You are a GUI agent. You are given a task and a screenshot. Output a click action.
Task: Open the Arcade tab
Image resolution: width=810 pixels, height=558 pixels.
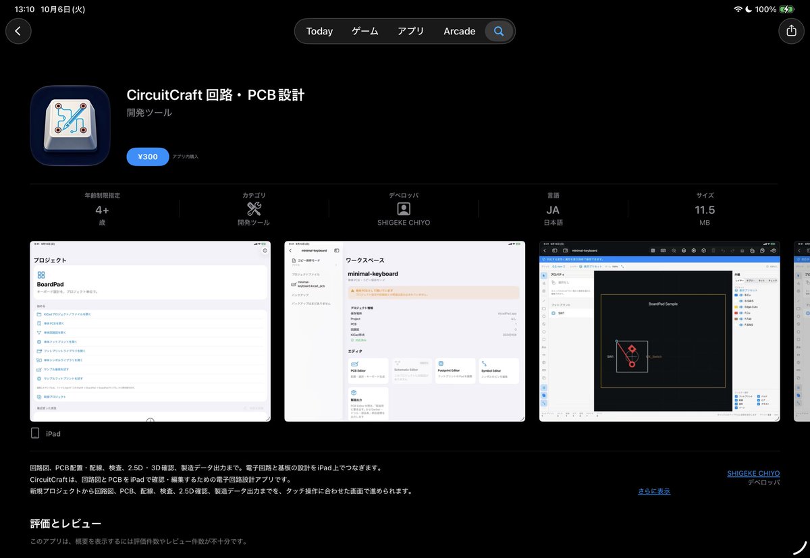pos(459,31)
